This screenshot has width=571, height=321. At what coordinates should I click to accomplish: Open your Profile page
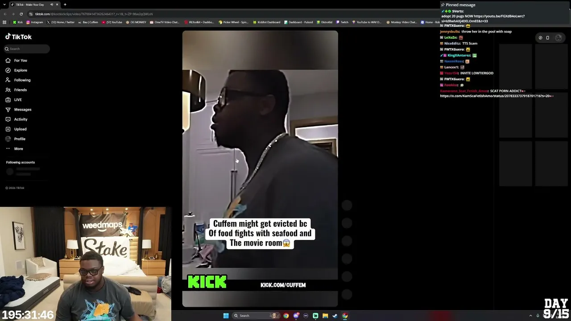[x=15, y=139]
